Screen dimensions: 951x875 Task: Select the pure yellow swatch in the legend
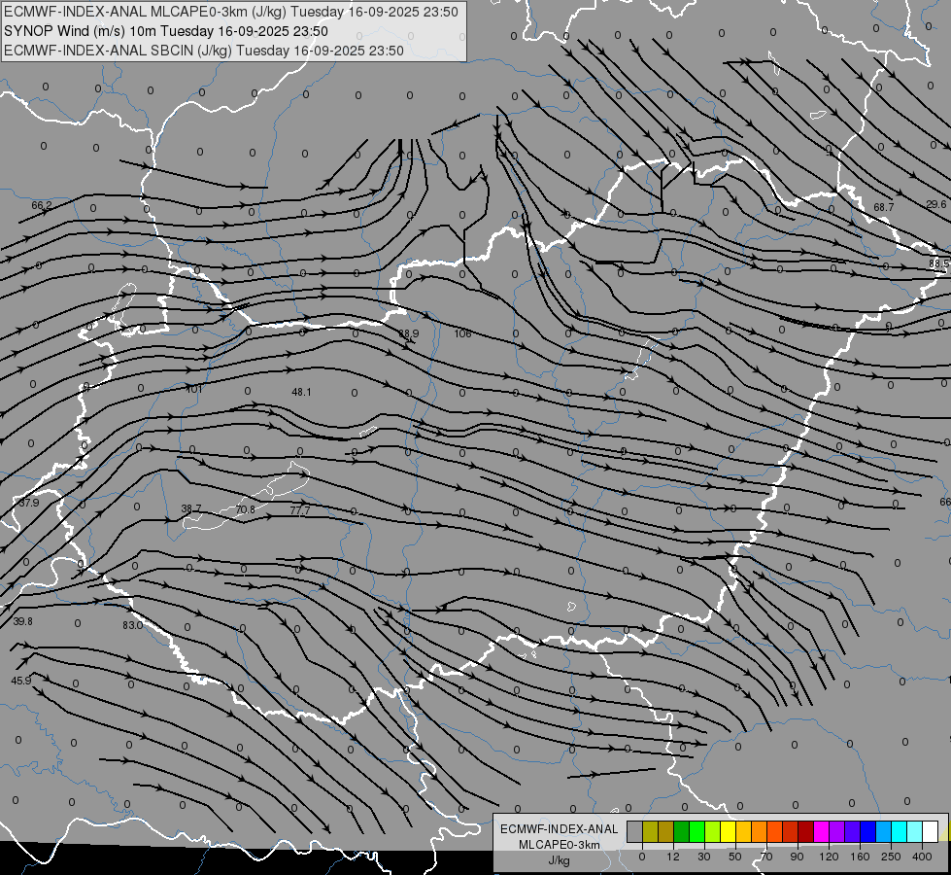point(728,831)
